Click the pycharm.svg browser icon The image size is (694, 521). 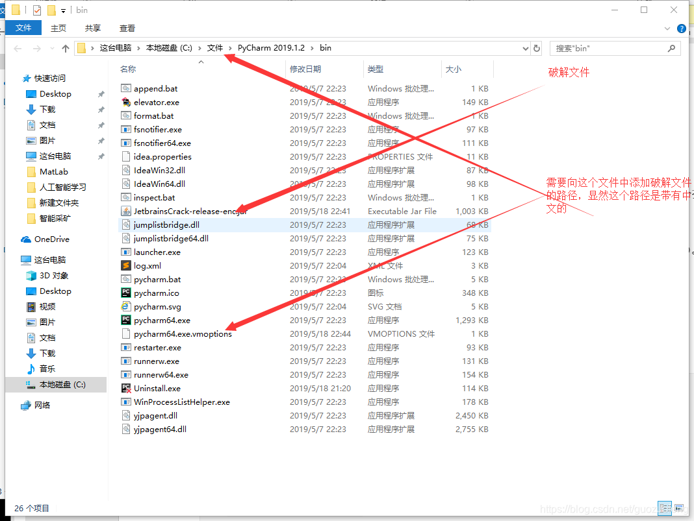point(126,306)
